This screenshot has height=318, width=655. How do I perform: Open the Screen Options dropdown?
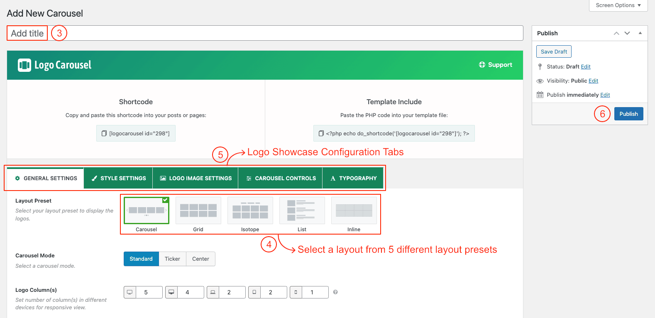point(618,5)
